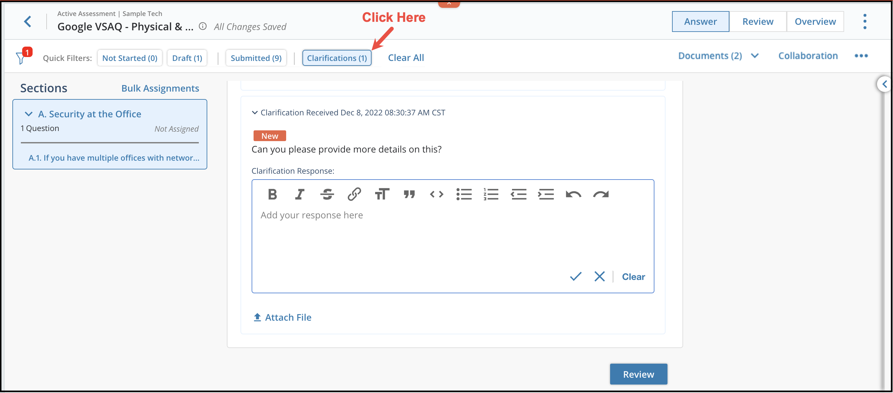Viewport: 893px width, 393px height.
Task: Toggle the Submitted (9) quick filter
Action: pyautogui.click(x=256, y=58)
